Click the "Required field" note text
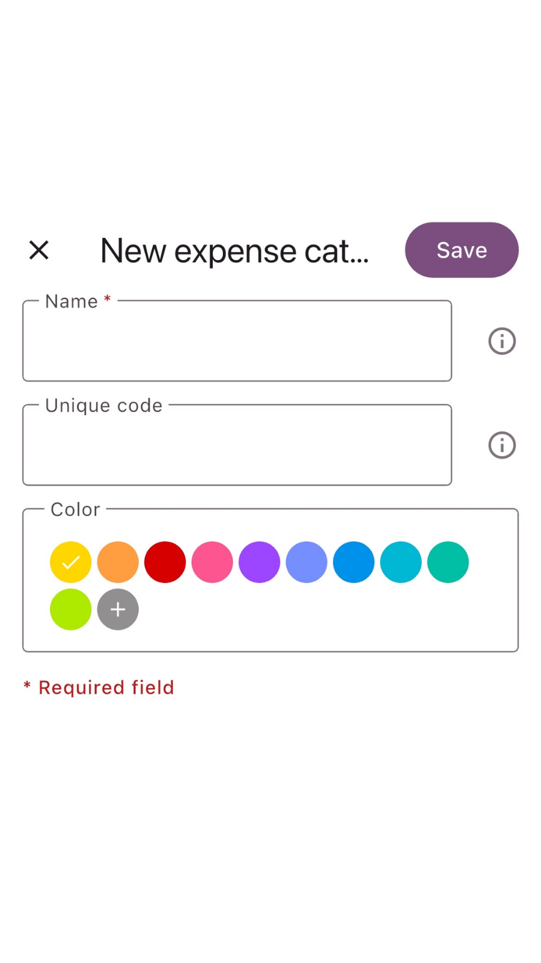 pyautogui.click(x=106, y=687)
